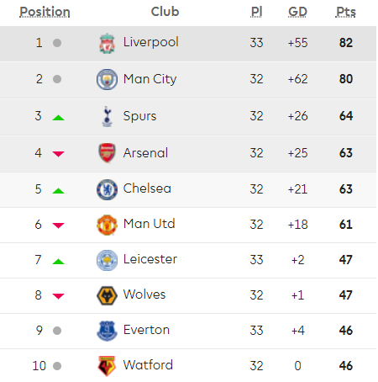Sort table by Pts column header
378x382 pixels.
pyautogui.click(x=346, y=12)
